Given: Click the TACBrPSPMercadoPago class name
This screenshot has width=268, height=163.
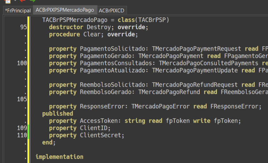Looking at the screenshot, I should [x=75, y=20].
